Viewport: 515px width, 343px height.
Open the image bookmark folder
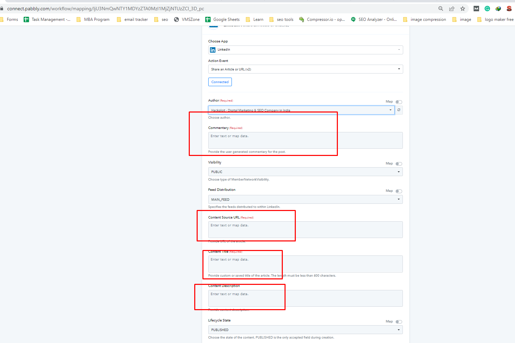coord(462,19)
